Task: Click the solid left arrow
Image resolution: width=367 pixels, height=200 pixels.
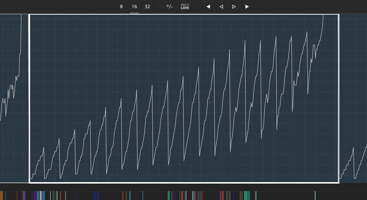Action: pos(208,6)
